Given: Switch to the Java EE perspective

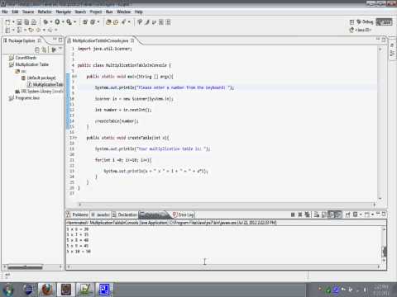Looking at the screenshot, I should (361, 30).
